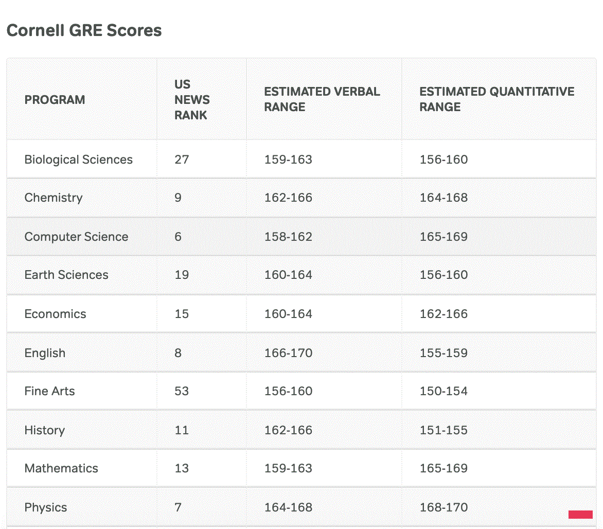The width and height of the screenshot is (603, 529).
Task: Click Chemistry rank value 9
Action: (x=178, y=198)
